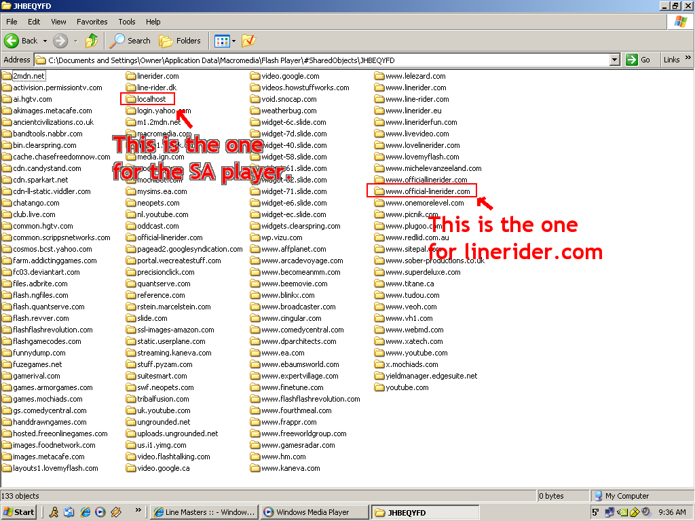Select the www.webmd.com folder

(409, 330)
